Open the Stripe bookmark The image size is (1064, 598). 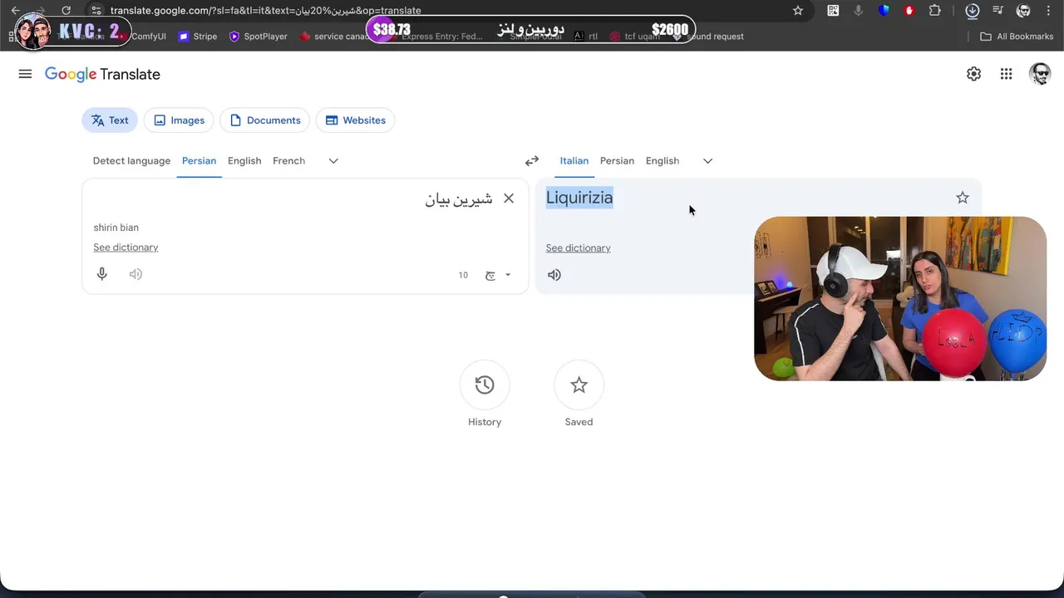coord(198,37)
